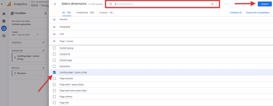
Task: Click drag handle of Sessions metric
Action: pyautogui.click(x=15, y=73)
